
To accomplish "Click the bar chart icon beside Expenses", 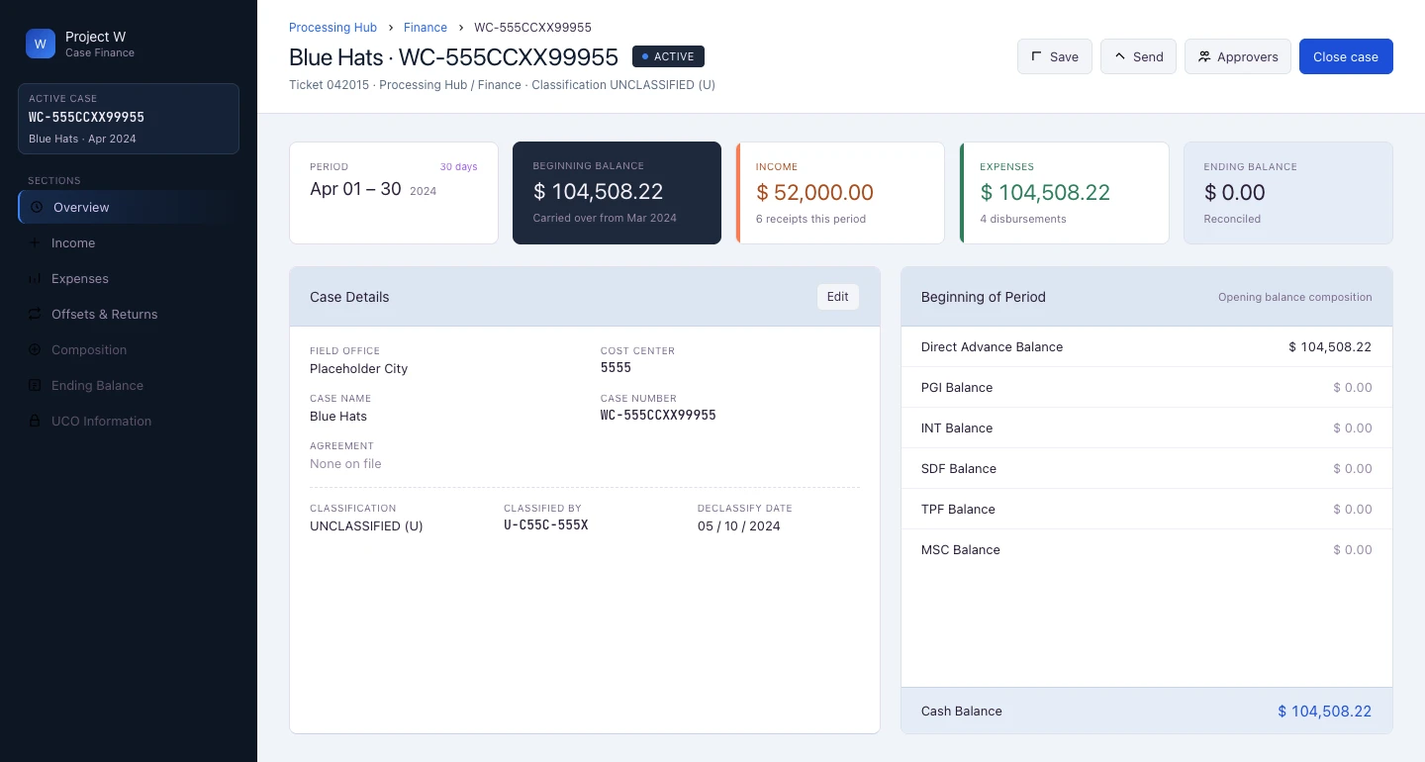I will pos(35,279).
